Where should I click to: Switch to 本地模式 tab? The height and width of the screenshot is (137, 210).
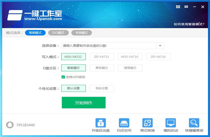coord(82,33)
